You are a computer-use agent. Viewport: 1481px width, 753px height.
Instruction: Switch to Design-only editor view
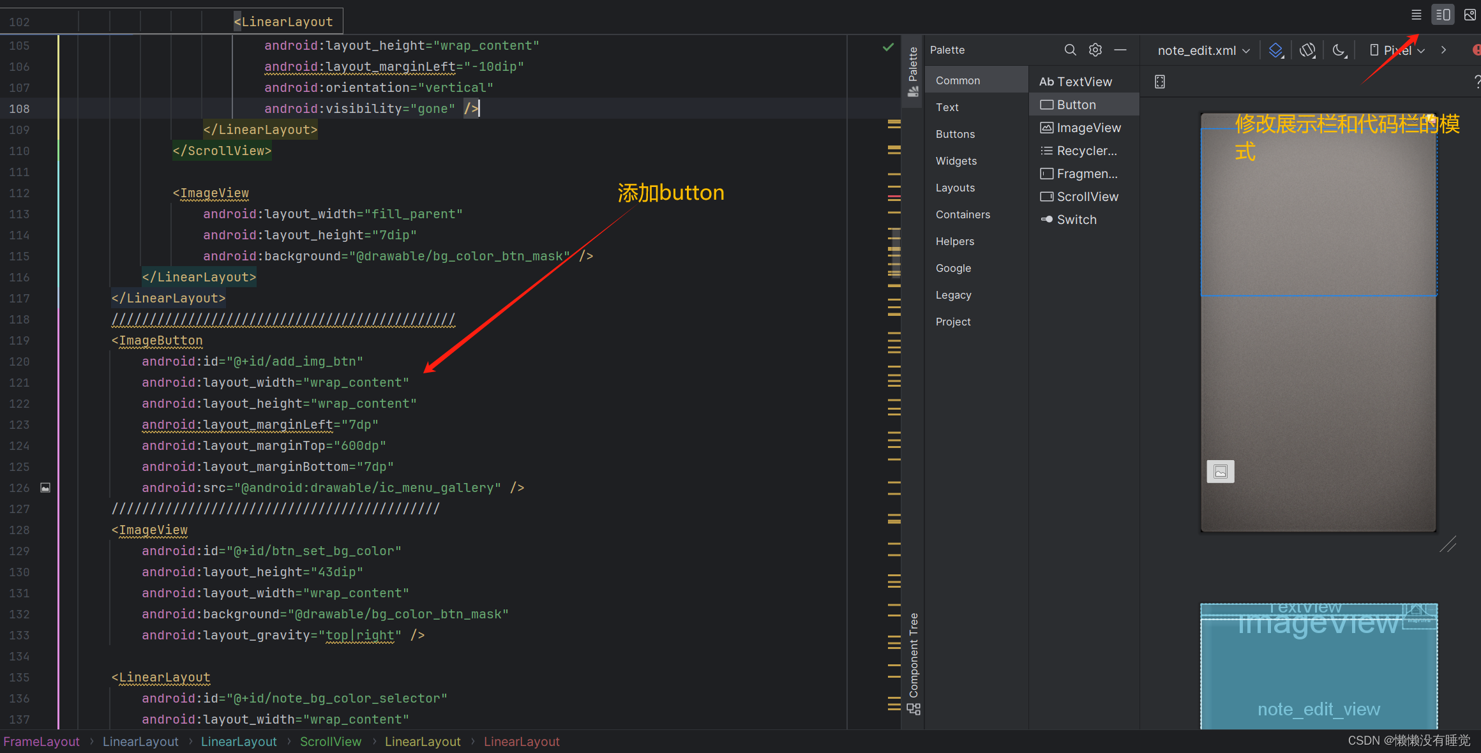pyautogui.click(x=1470, y=15)
